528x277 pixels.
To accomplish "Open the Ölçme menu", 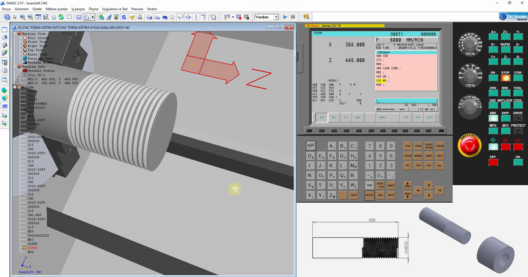I will [94, 9].
